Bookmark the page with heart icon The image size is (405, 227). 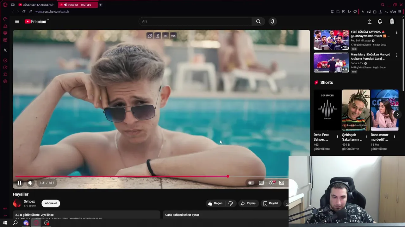355,12
